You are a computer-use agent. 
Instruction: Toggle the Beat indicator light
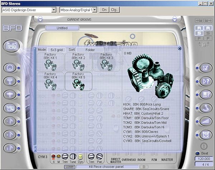pyautogui.click(x=197, y=153)
